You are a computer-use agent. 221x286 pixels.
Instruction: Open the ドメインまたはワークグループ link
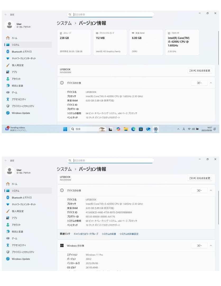pyautogui.click(x=86, y=234)
